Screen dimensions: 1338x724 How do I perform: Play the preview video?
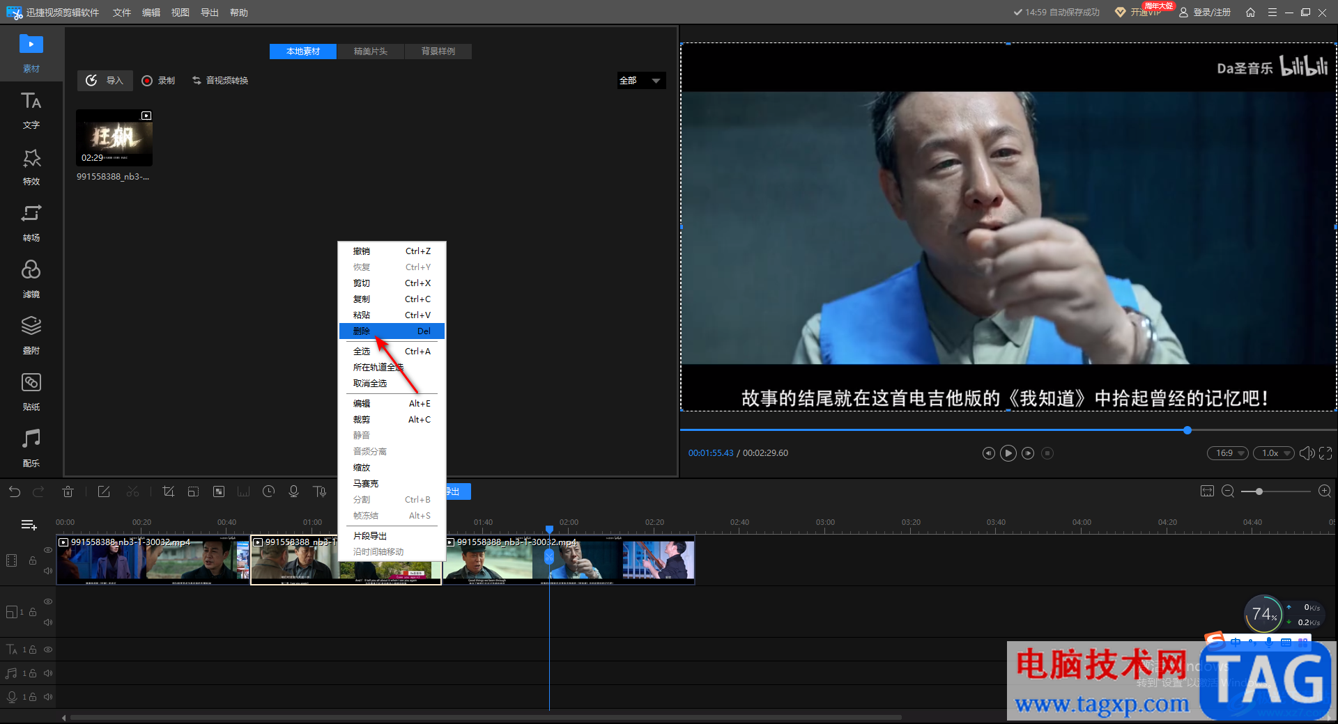(x=1008, y=453)
